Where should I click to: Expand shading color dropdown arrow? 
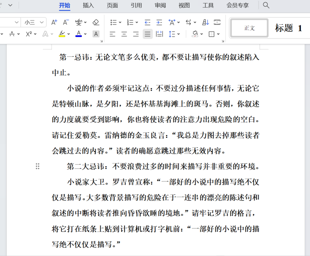(201, 34)
